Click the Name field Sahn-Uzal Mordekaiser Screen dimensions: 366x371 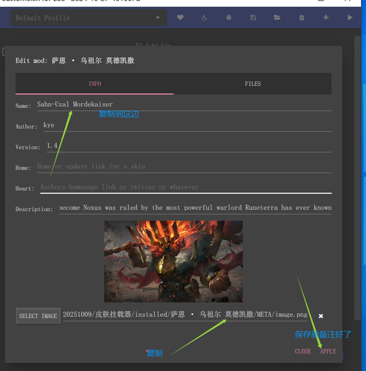tap(184, 104)
